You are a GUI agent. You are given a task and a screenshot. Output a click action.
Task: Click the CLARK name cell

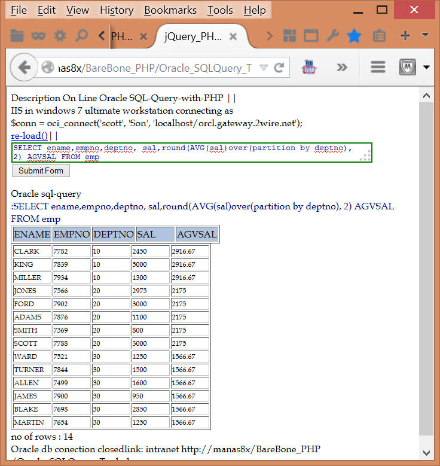click(32, 251)
